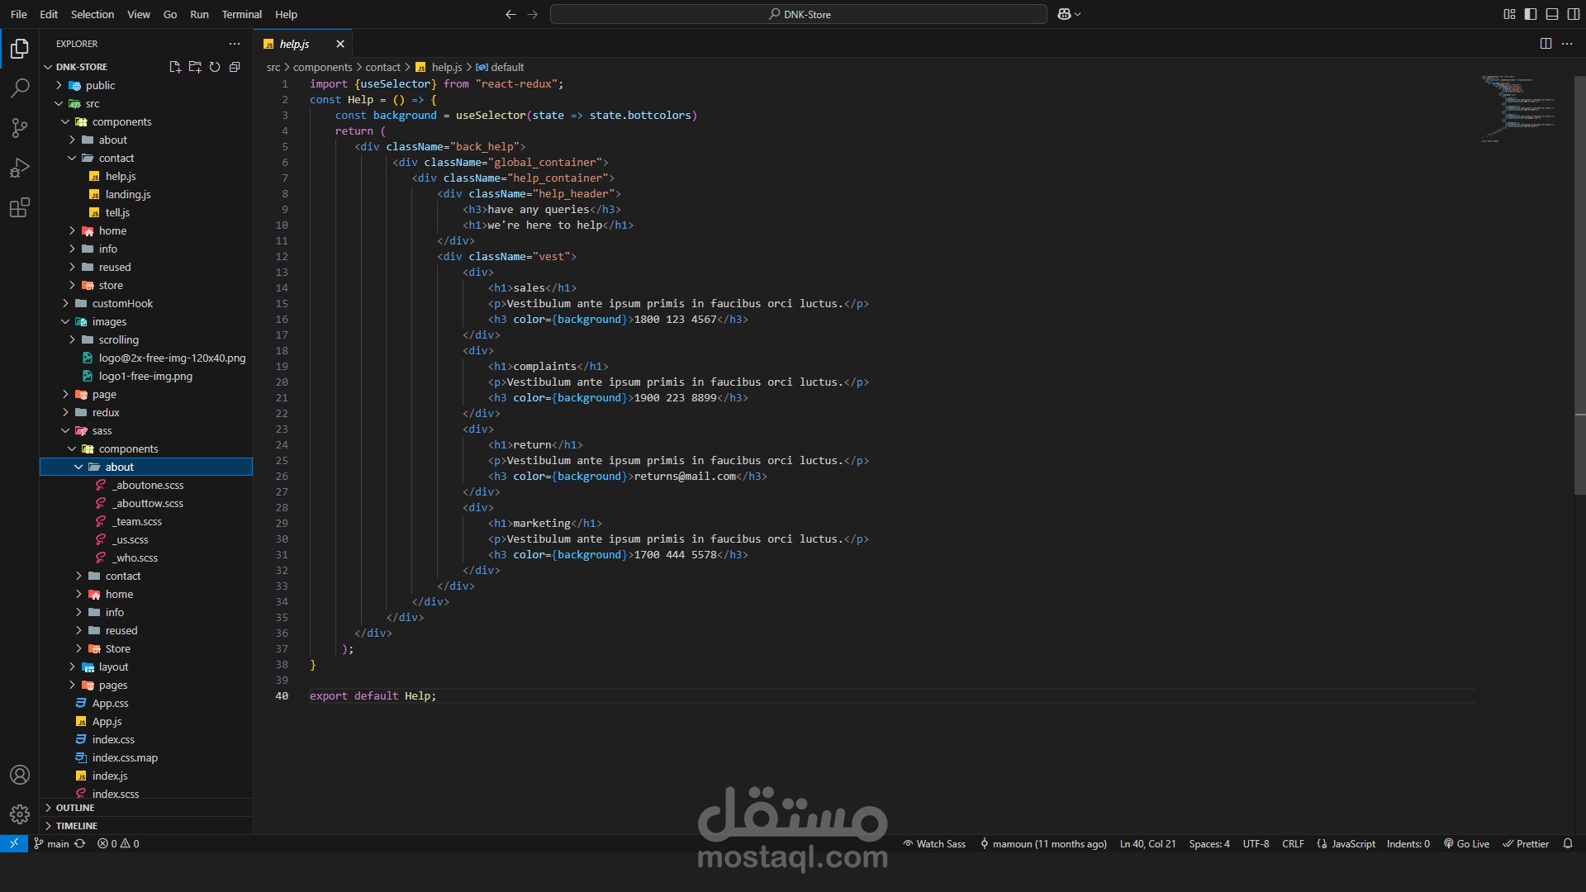Click the code minimap preview
Screen dimensions: 1586x892
(1518, 108)
